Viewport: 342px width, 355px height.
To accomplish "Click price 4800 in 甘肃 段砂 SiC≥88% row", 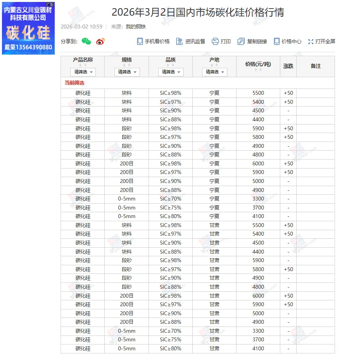I will [x=258, y=287].
